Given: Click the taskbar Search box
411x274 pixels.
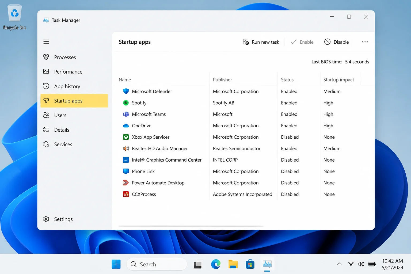Looking at the screenshot, I should tap(157, 264).
